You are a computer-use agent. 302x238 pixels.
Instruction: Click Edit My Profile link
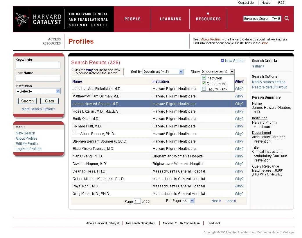click(27, 144)
